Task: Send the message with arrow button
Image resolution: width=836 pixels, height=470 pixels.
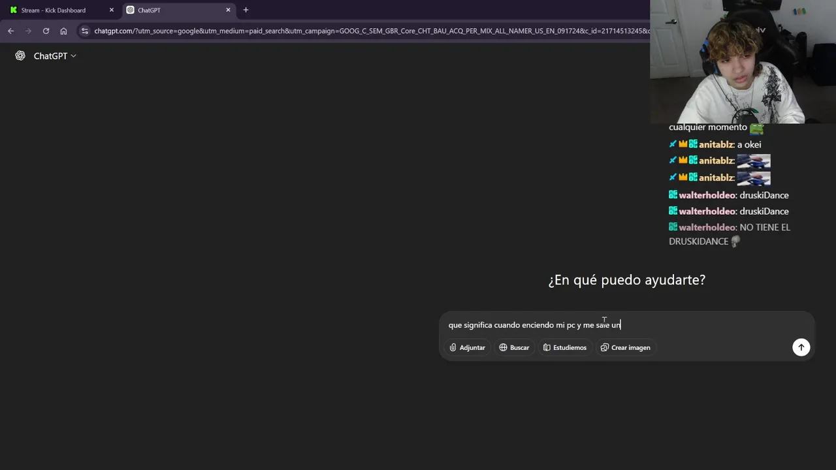Action: (x=801, y=347)
